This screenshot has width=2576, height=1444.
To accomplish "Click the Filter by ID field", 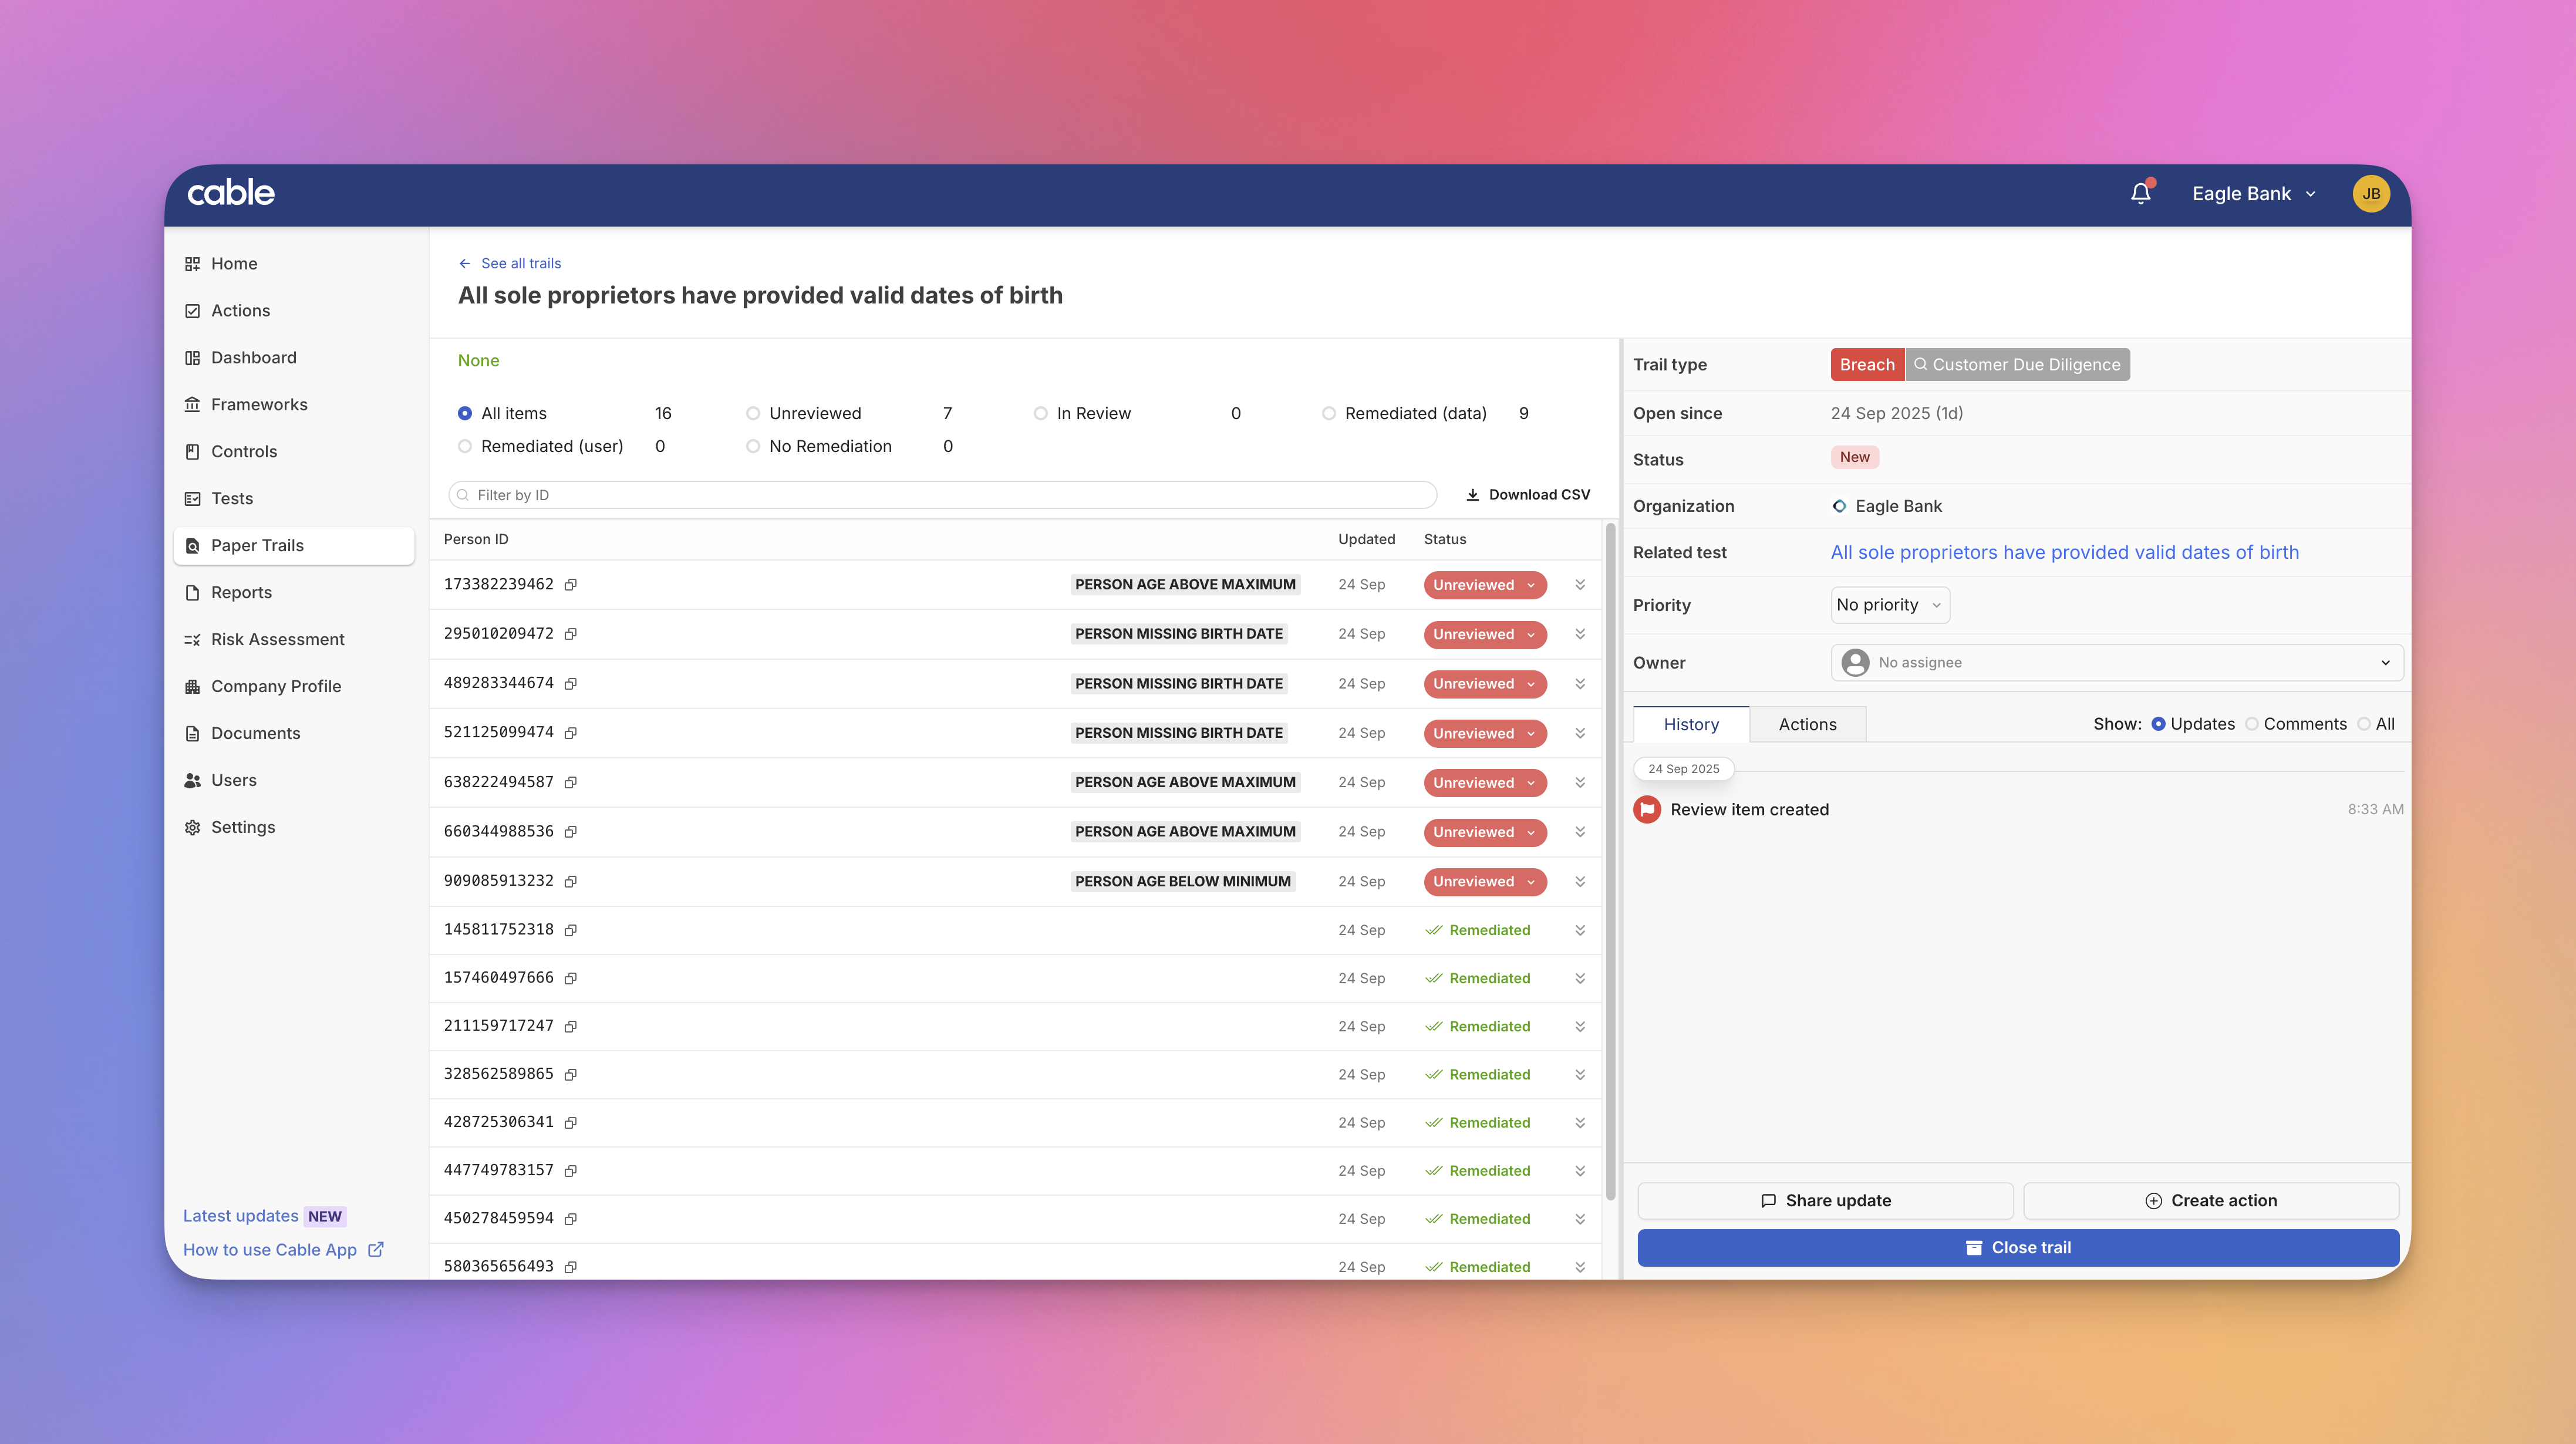I will [942, 494].
